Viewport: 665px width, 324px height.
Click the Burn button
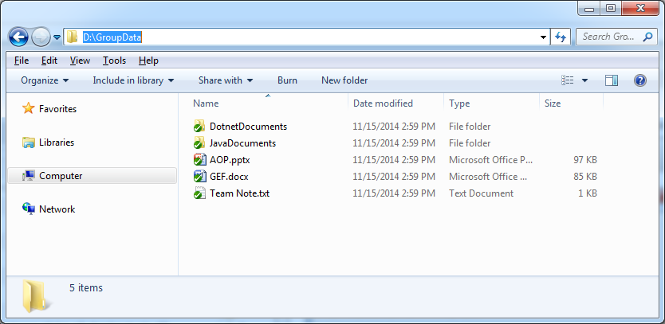[x=287, y=80]
